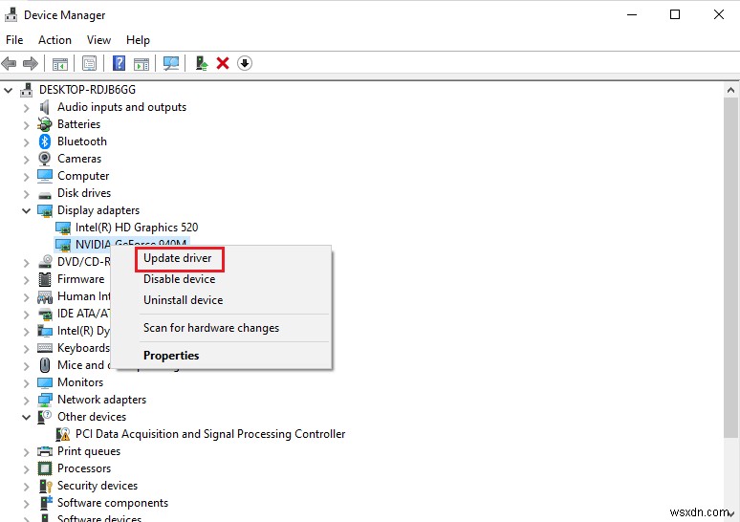Select Intel(R) HD Graphics 520 device

[137, 228]
